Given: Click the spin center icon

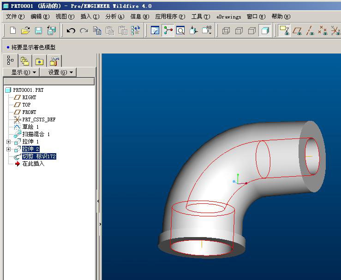Looking at the screenshot, I should click(x=168, y=30).
